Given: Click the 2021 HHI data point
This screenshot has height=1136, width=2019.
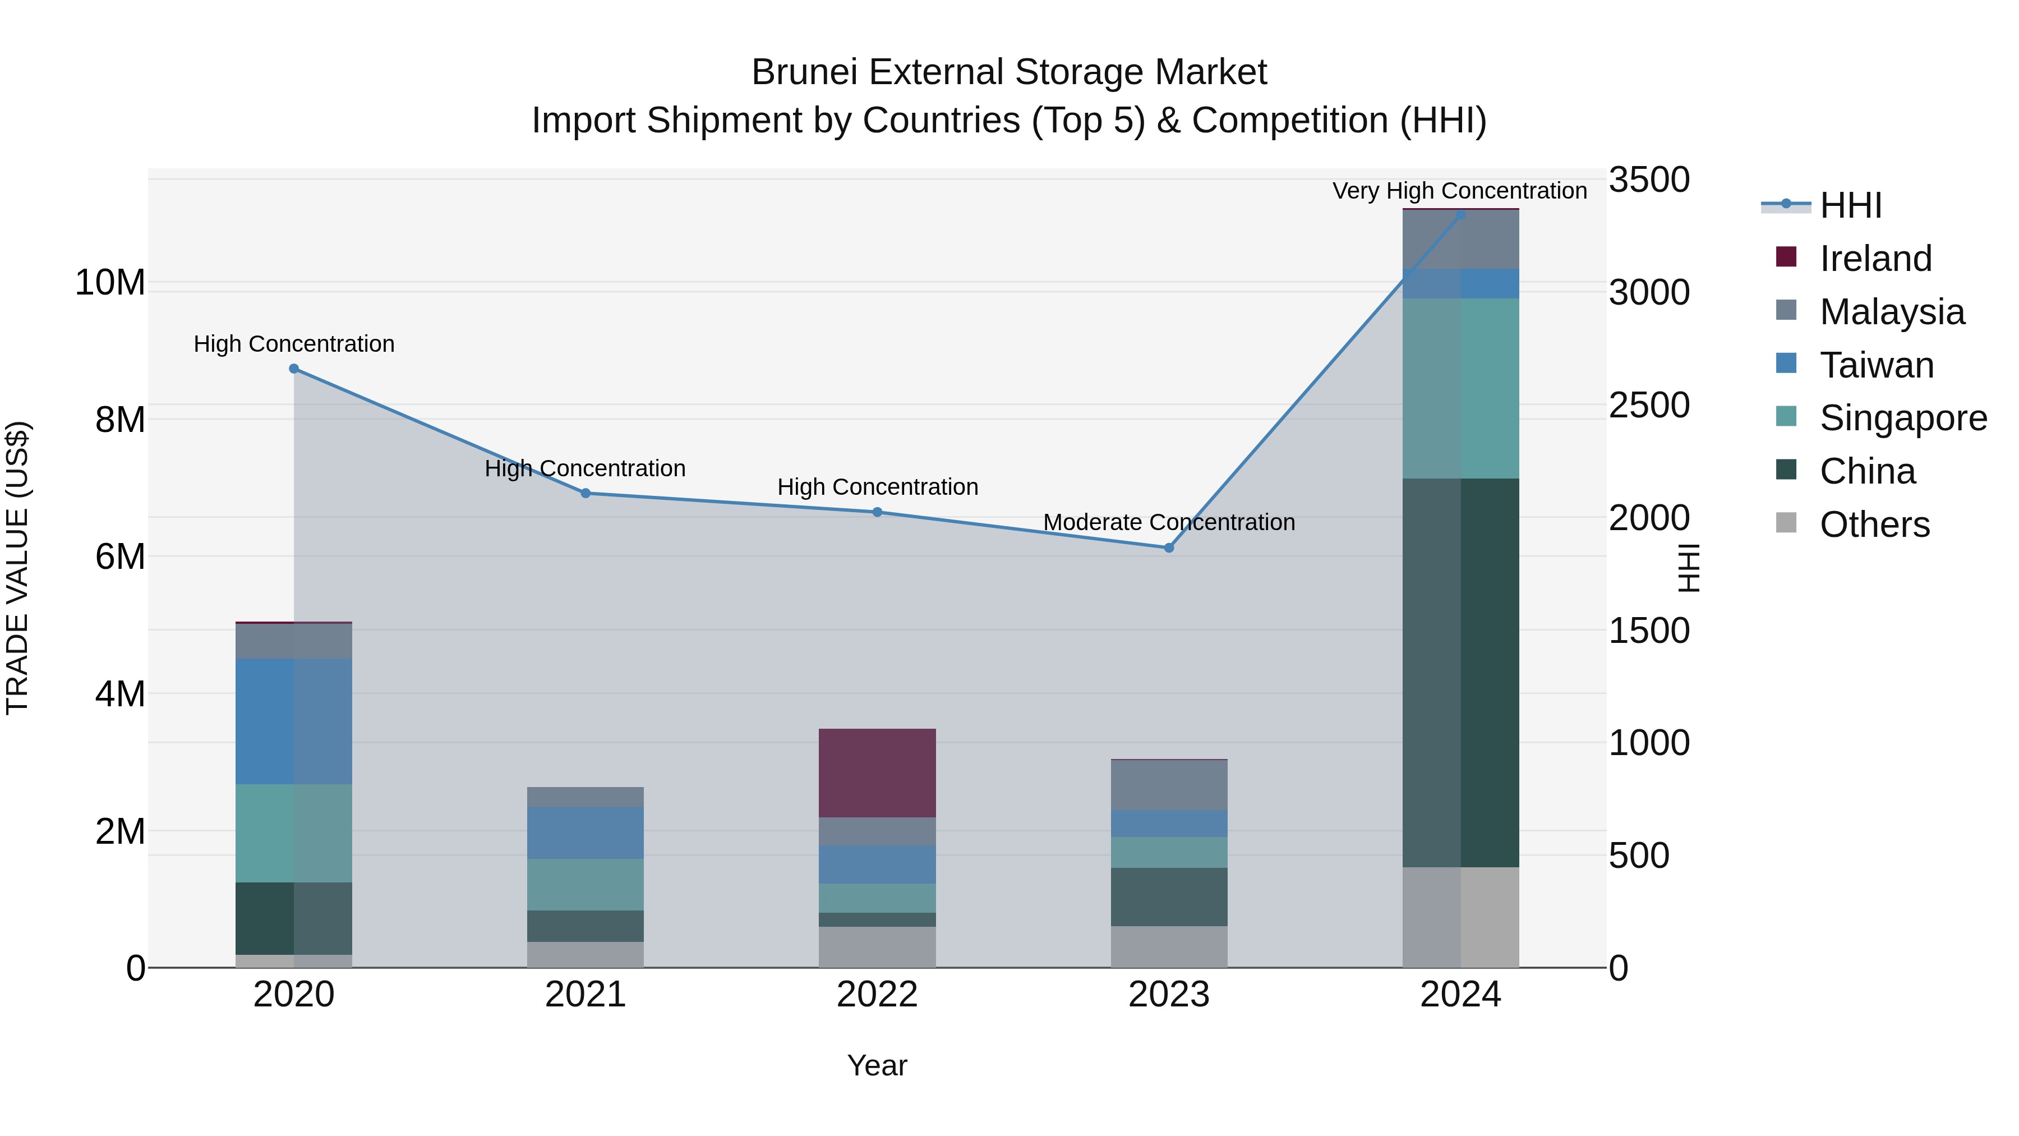Looking at the screenshot, I should click(x=586, y=493).
